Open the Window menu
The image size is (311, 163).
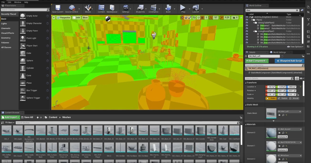click(x=18, y=2)
